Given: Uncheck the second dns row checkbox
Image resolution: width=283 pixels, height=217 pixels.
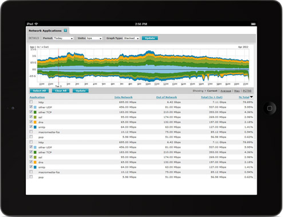Looking at the screenshot, I should pos(31,162).
